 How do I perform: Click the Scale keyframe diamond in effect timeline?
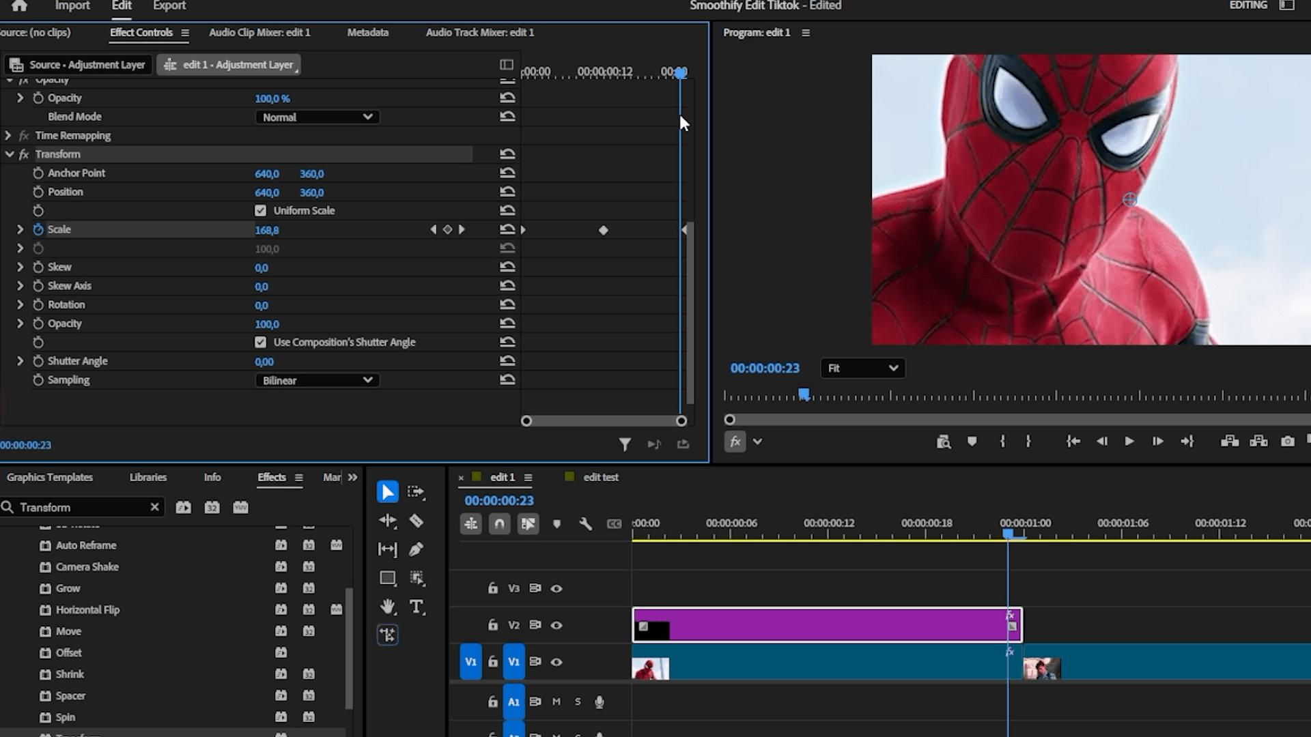603,231
